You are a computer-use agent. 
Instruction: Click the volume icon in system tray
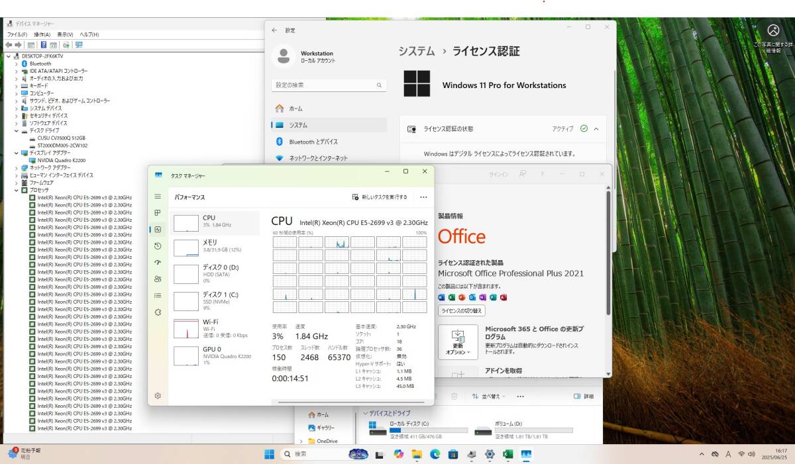(751, 454)
